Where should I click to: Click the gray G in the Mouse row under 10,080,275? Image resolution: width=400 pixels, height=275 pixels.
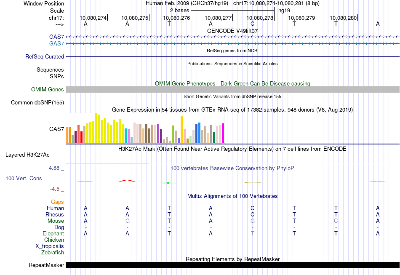tap(127, 221)
